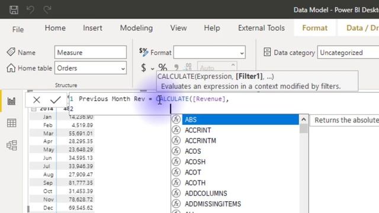Click the Format paintbrush dollar-percent icon
This screenshot has width=379, height=213.
coord(143,52)
